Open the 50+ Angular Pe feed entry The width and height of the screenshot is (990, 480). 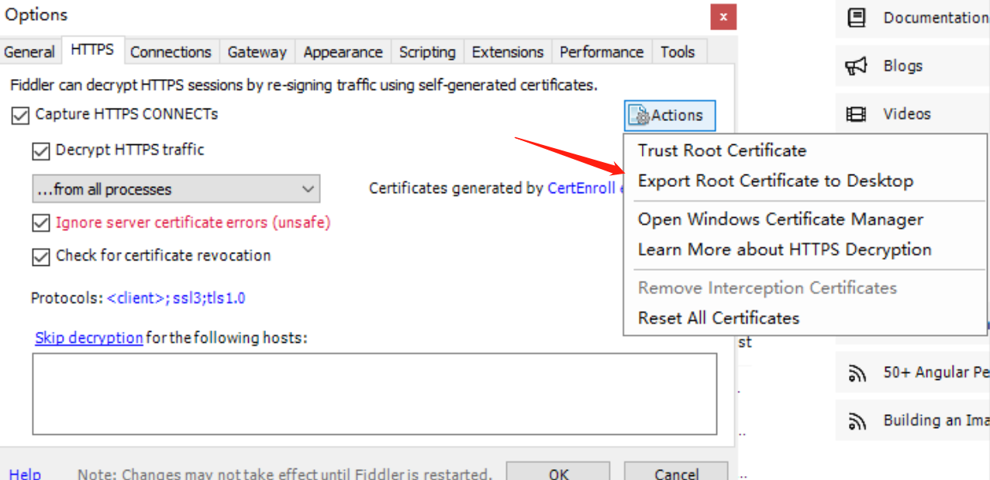point(937,373)
